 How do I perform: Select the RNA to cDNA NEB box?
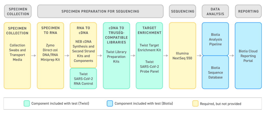click(x=83, y=45)
